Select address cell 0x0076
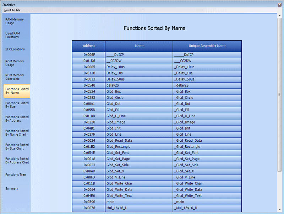The height and width of the screenshot is (214, 284). (x=89, y=208)
